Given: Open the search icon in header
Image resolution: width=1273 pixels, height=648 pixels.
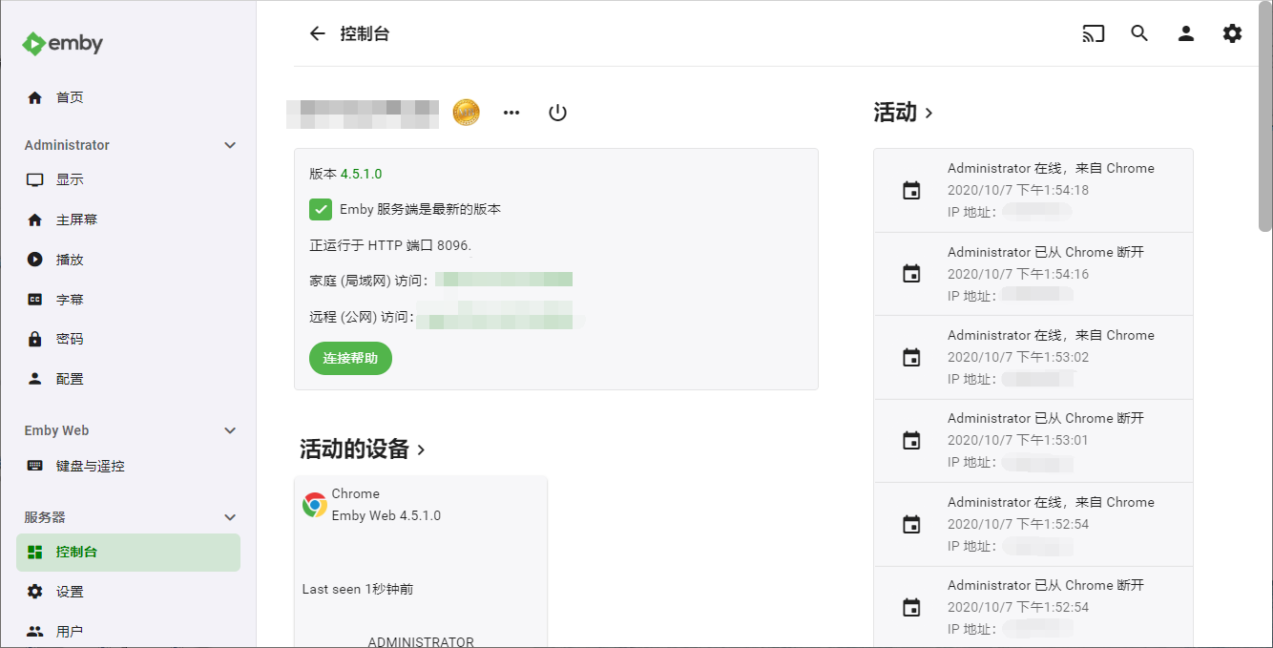Looking at the screenshot, I should point(1139,33).
